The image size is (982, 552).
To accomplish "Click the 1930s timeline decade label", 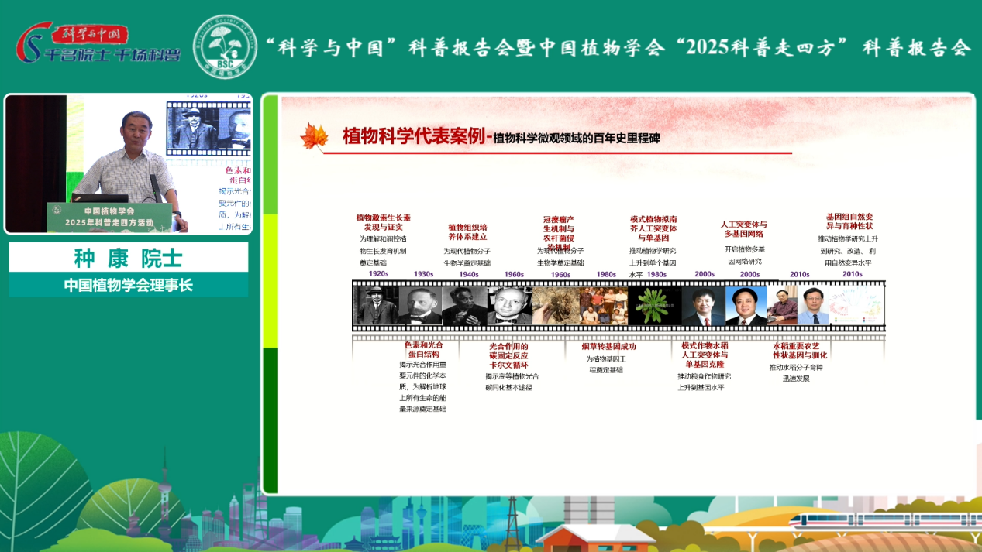I will 423,274.
